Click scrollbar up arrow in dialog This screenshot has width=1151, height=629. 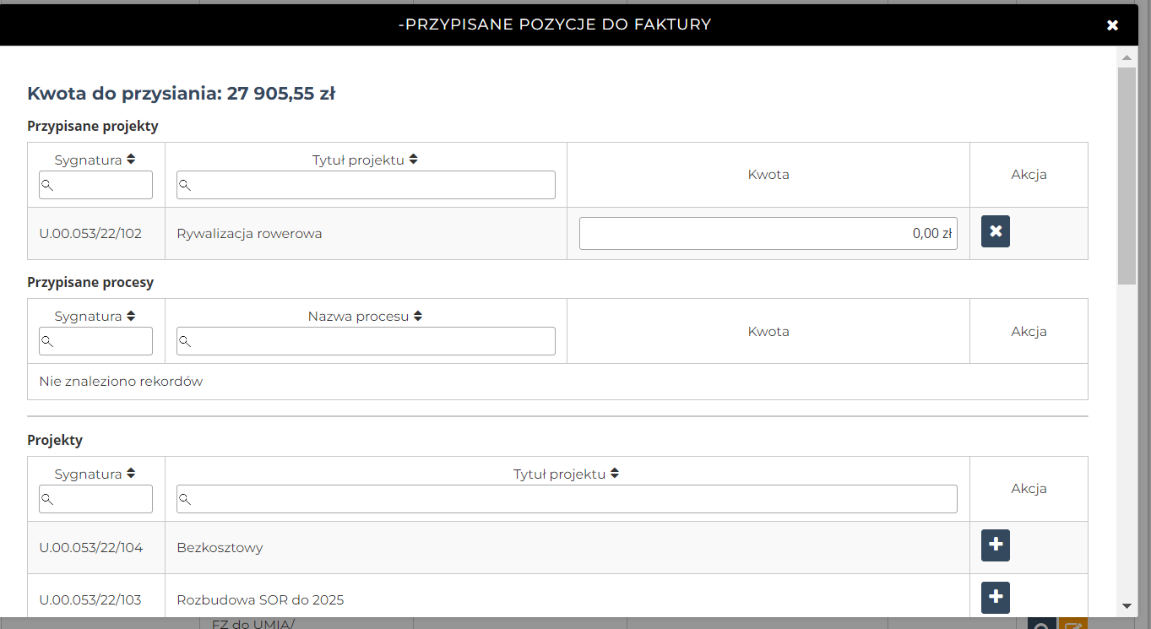[x=1127, y=57]
